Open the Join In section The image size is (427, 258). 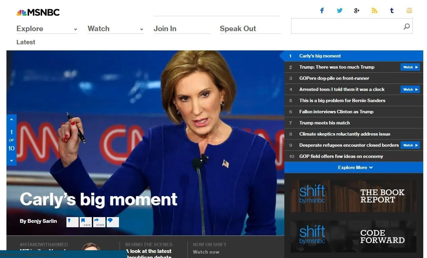click(165, 29)
